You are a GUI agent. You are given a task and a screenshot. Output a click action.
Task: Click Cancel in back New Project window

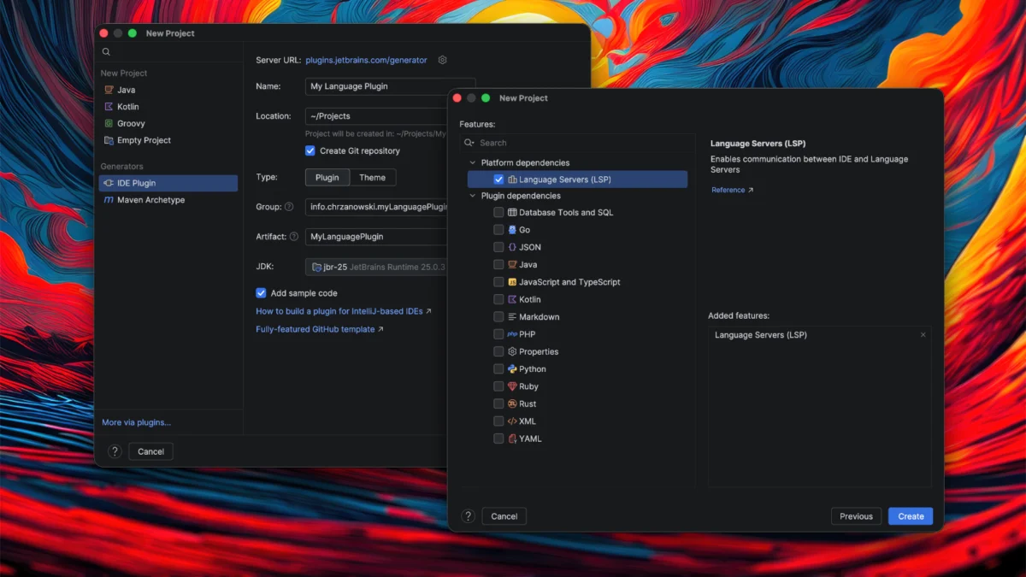pyautogui.click(x=151, y=451)
